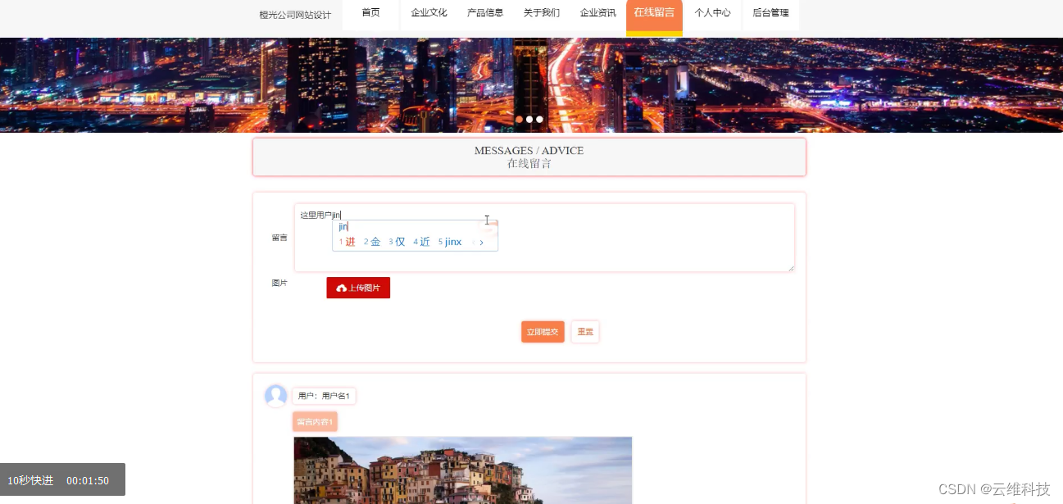Choose IME candidate 4 近

[x=422, y=242]
